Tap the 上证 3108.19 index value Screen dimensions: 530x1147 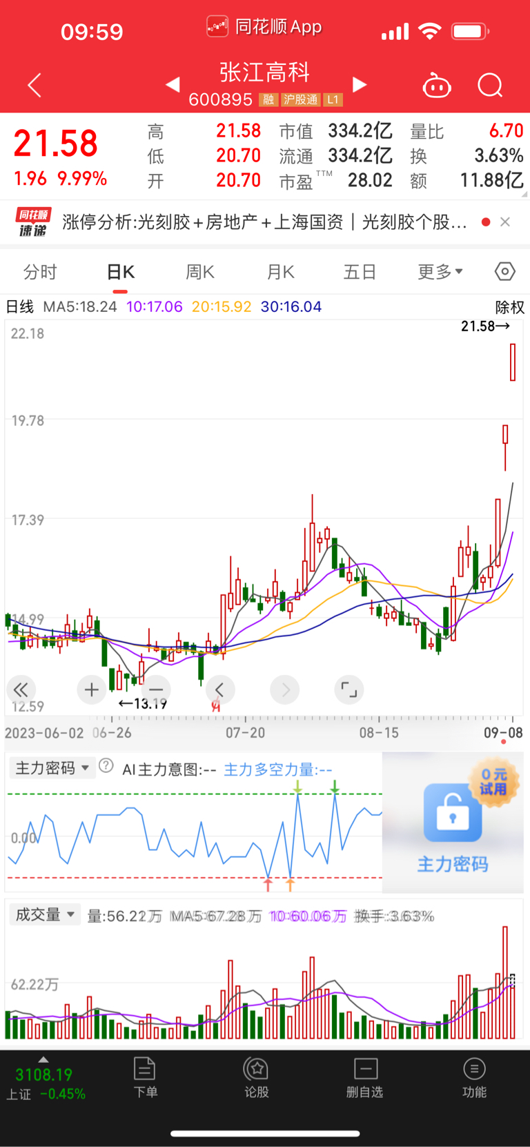43,1075
